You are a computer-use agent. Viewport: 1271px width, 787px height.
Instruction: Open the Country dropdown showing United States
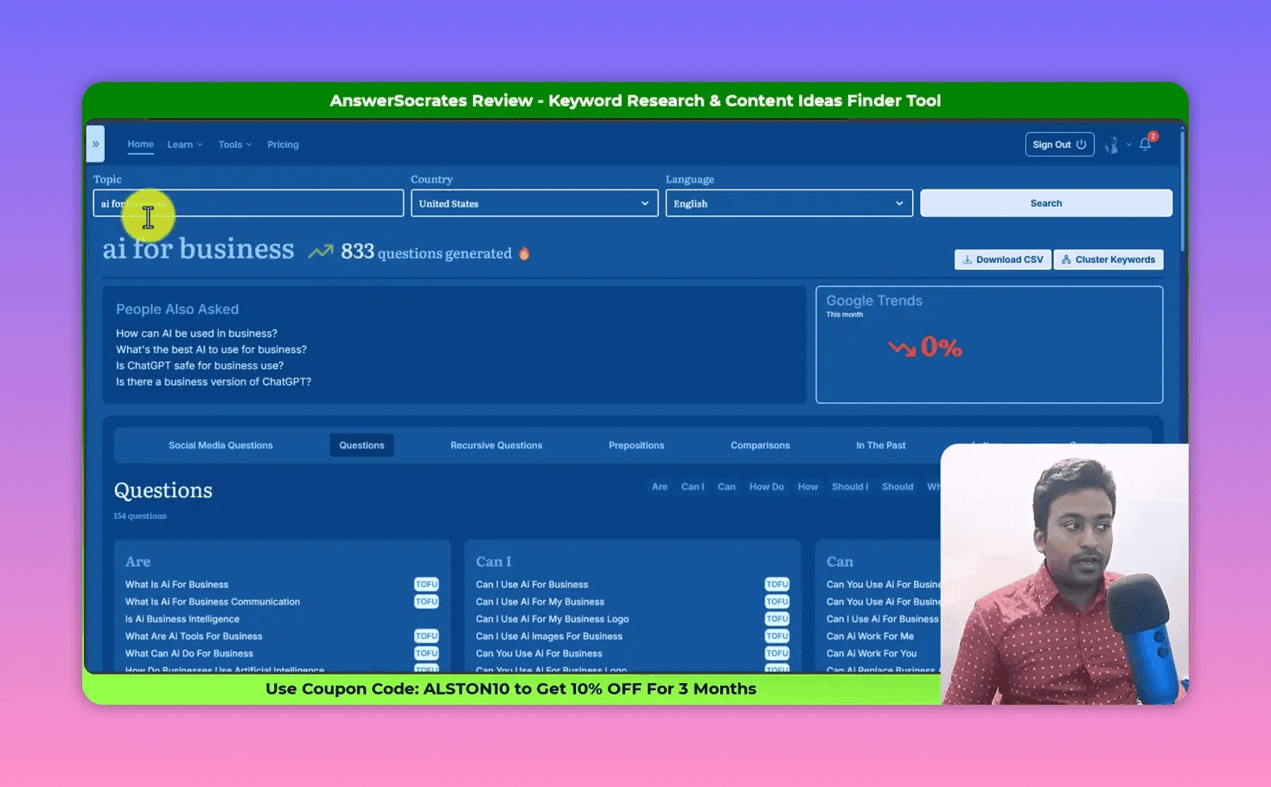533,203
